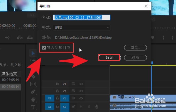The height and width of the screenshot is (112, 176).
Task: Open the 1/2 playback resolution dropdown
Action: [x=32, y=15]
